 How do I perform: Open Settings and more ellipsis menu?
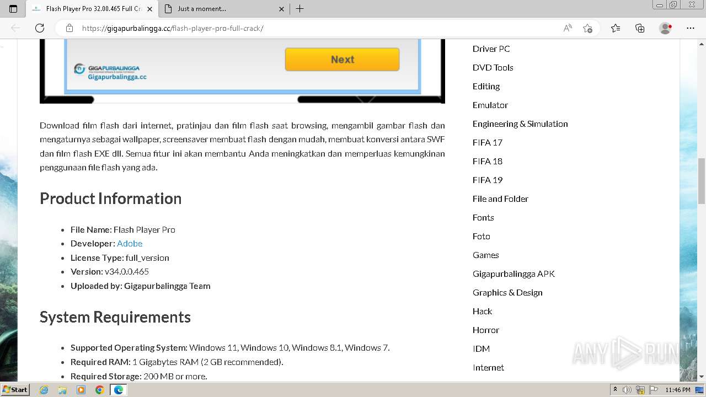click(691, 28)
